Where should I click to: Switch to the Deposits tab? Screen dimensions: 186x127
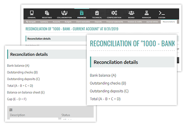point(98,22)
